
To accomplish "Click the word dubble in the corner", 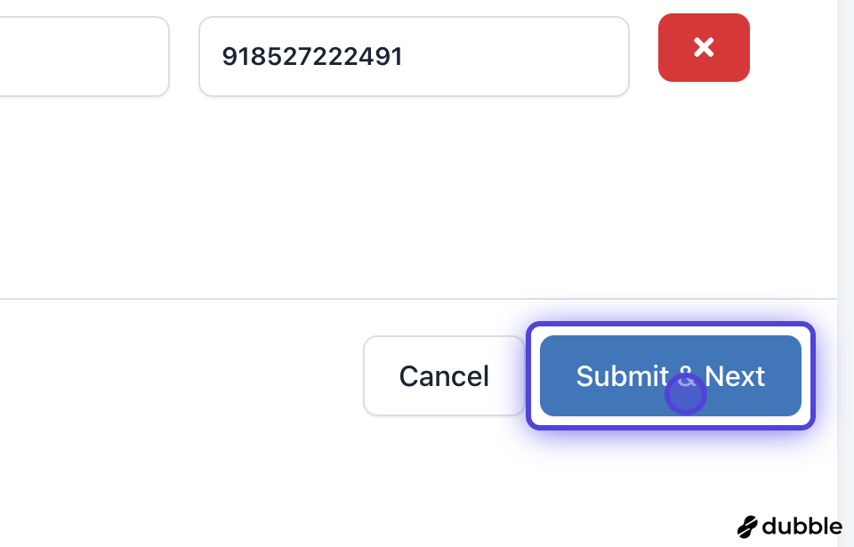I will (x=802, y=527).
